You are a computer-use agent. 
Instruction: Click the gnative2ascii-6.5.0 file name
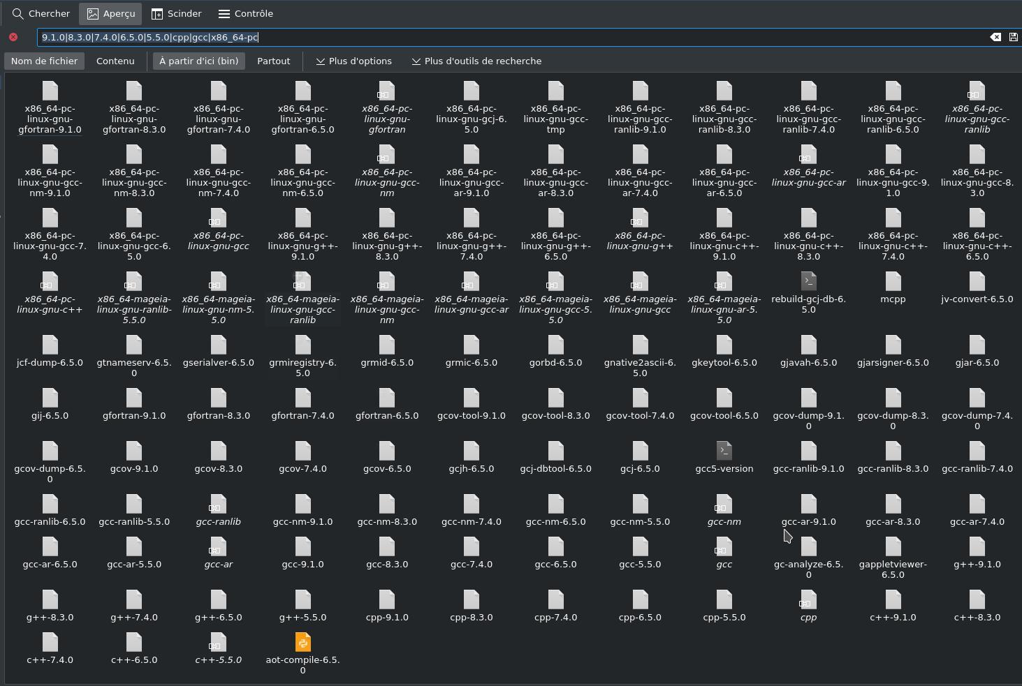[x=640, y=367]
